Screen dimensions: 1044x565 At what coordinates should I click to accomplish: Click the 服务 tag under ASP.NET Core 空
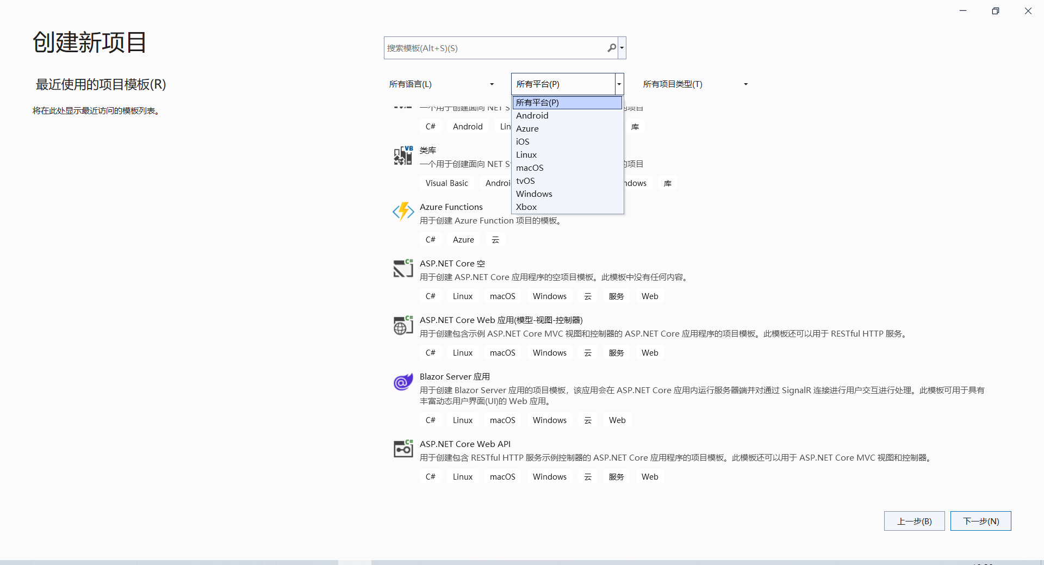617,296
